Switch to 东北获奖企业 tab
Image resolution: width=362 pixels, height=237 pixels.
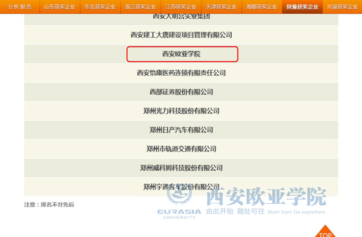100,7
